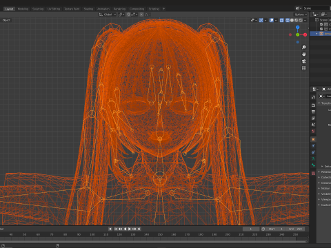Screen dimensions: 331x248
Task: Play the animation in reverse
Action: [x=125, y=229]
